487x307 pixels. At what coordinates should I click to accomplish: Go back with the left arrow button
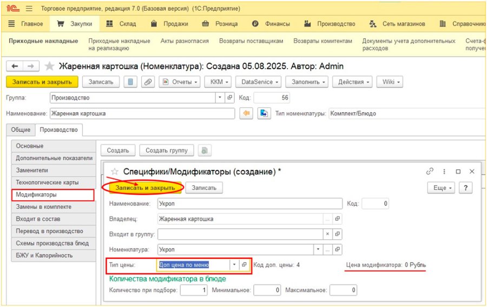tap(15, 66)
